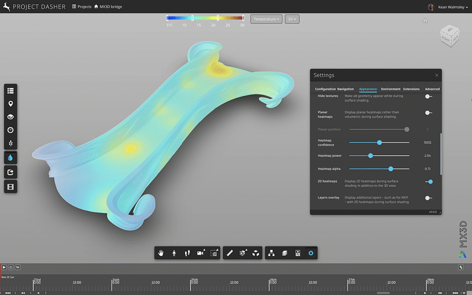Click the film strip icon in sidebar

point(10,186)
